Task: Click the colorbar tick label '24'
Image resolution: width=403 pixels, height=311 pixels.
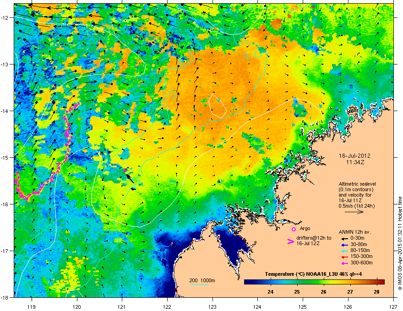Action: [x=270, y=292]
